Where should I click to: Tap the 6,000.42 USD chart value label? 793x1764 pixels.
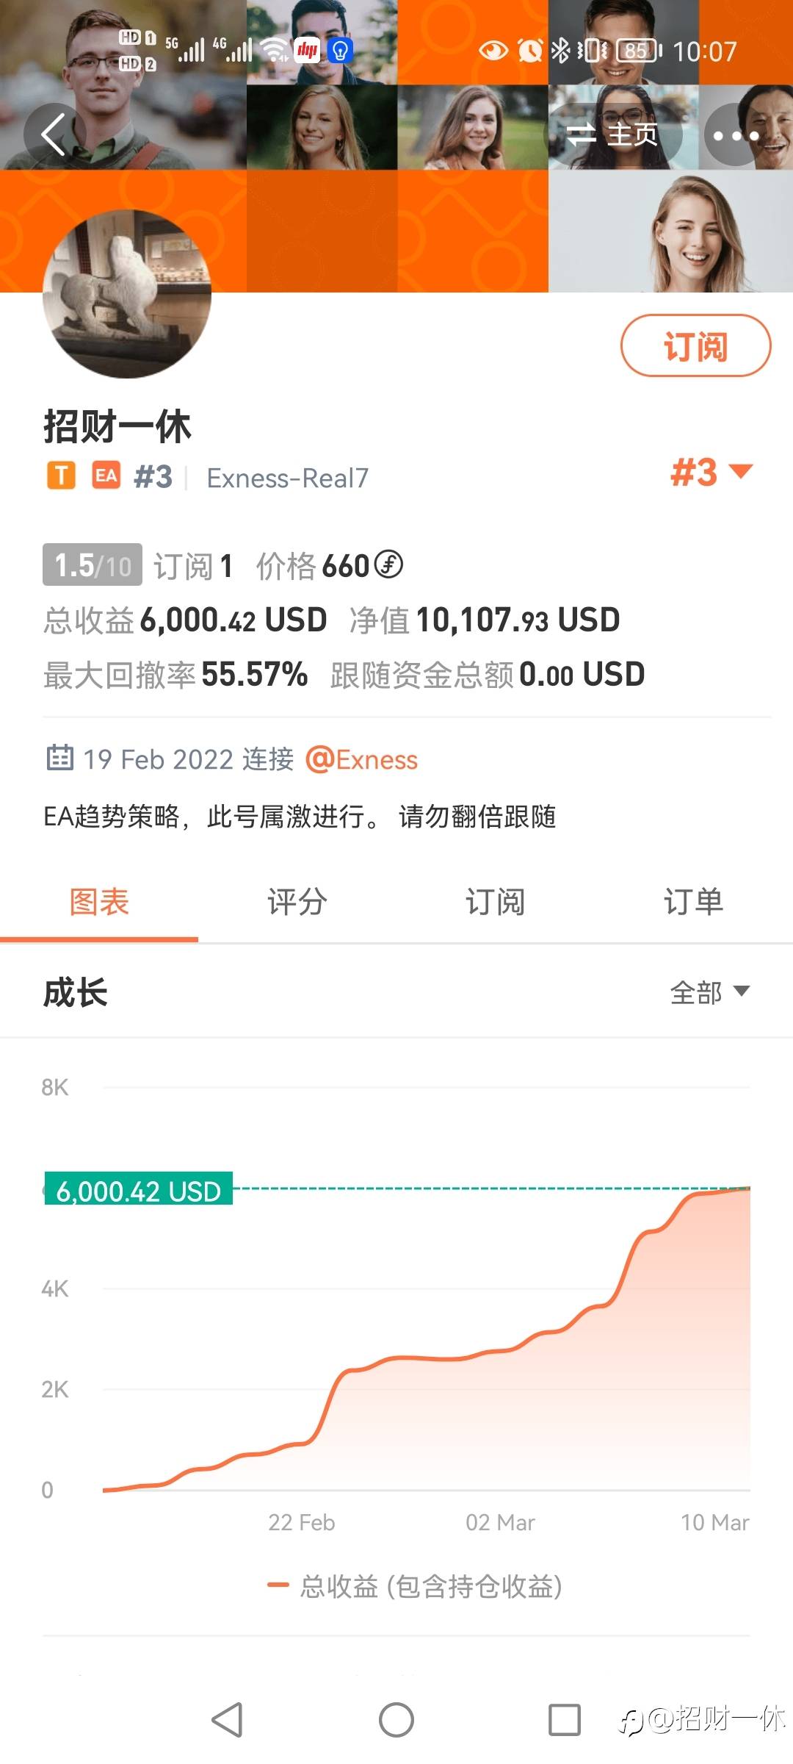(139, 1190)
